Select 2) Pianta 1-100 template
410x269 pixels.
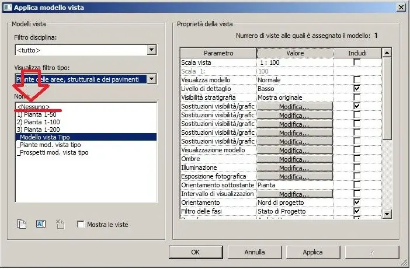point(86,122)
